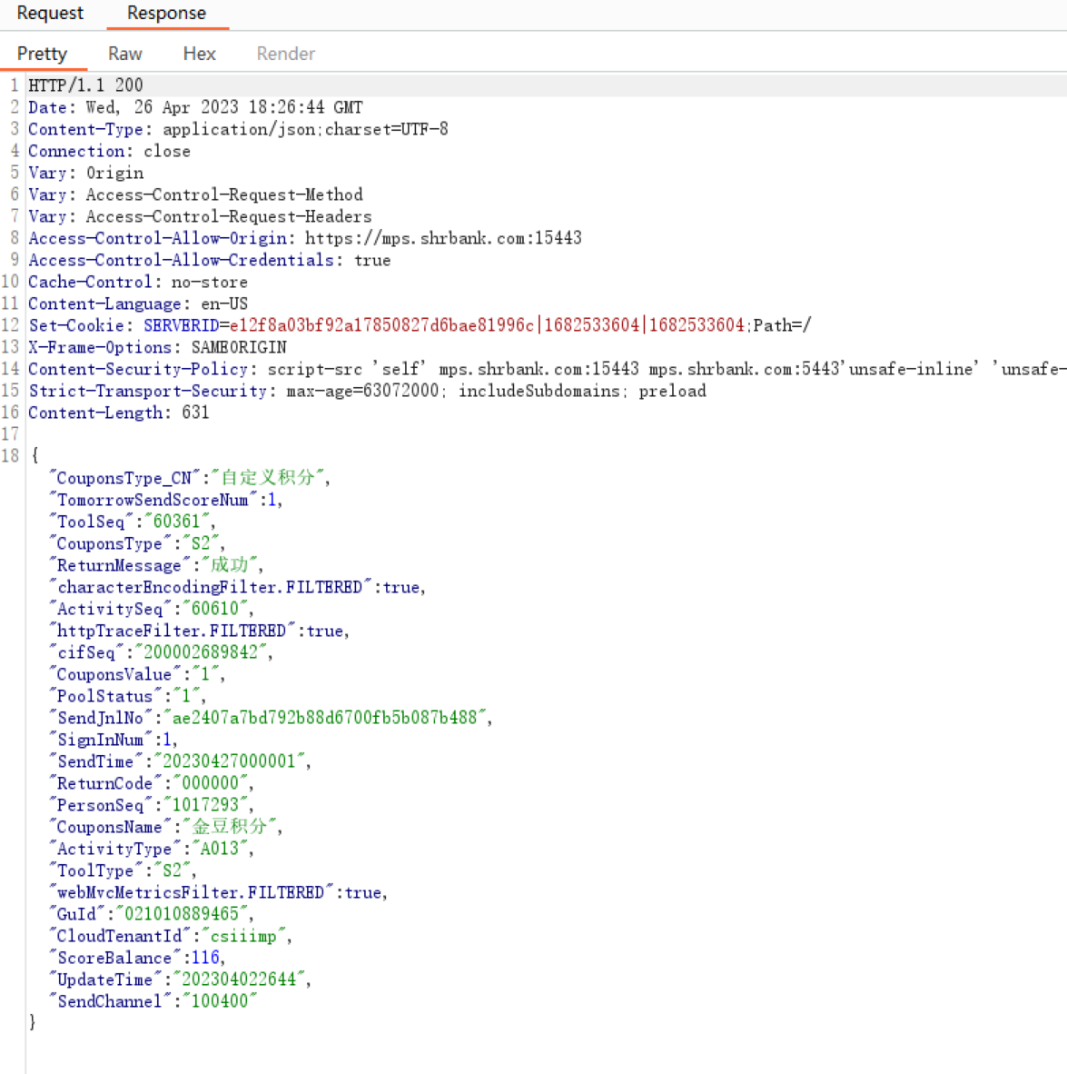Click the ScoreBalance value 116
Viewport: 1067px width, 1074px height.
point(205,958)
